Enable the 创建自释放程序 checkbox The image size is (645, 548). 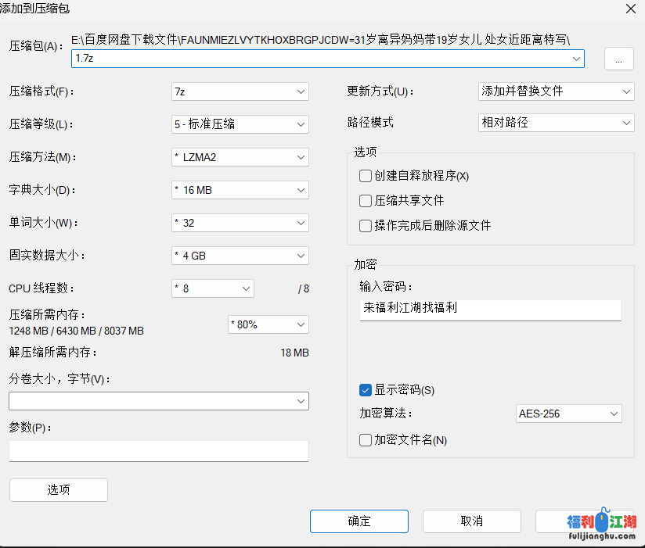(366, 176)
